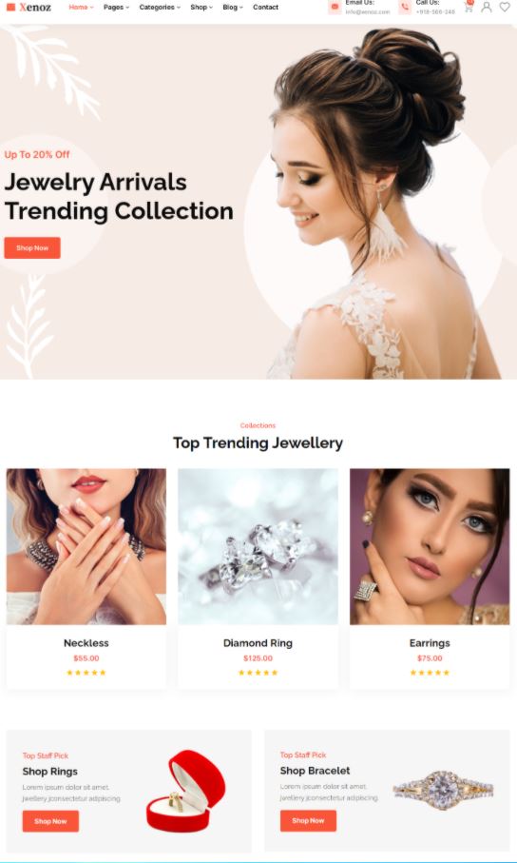The image size is (517, 863).
Task: Go to the Contact page
Action: click(266, 8)
